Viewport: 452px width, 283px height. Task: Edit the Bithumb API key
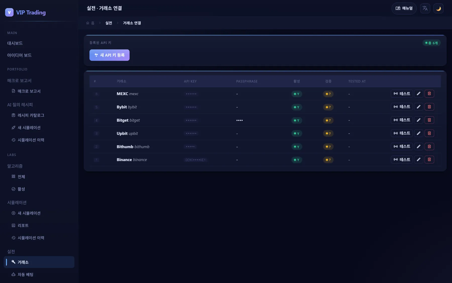coord(419,147)
